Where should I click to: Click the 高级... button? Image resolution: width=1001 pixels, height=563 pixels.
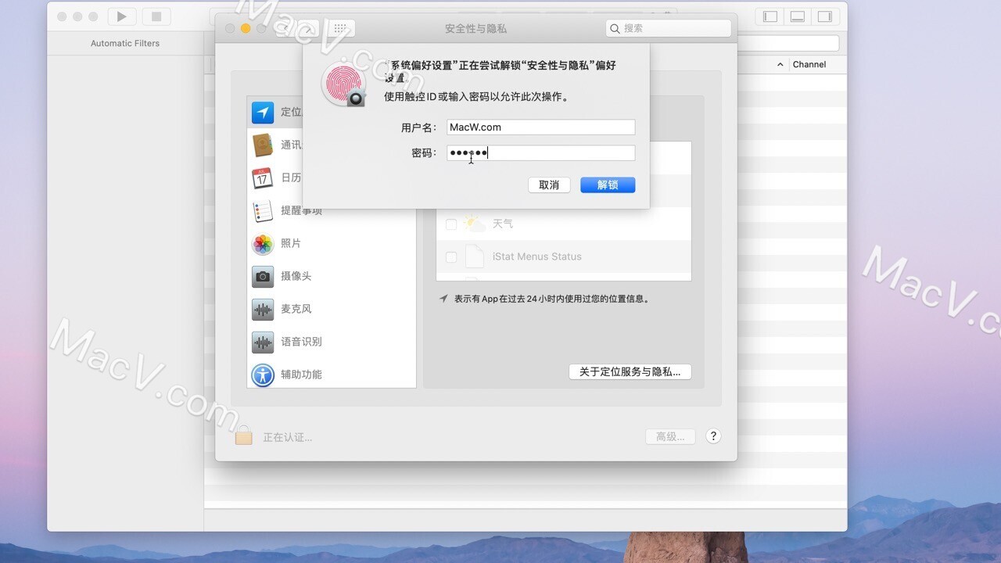(670, 437)
